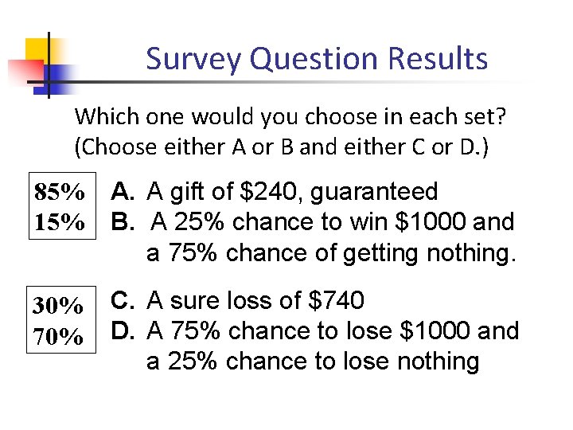Screen dimensions: 573x430
Task: Click the '75% chance to lose $1000' line
Action: 333,330
